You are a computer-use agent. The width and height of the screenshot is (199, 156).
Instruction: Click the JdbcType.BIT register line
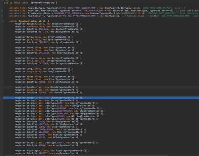[x=47, y=32]
